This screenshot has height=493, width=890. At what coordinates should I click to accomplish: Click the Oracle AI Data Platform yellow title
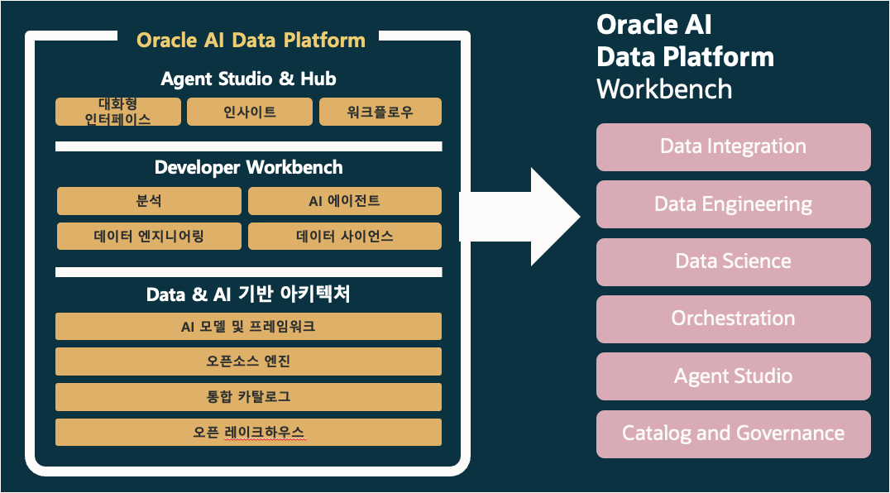coord(251,40)
